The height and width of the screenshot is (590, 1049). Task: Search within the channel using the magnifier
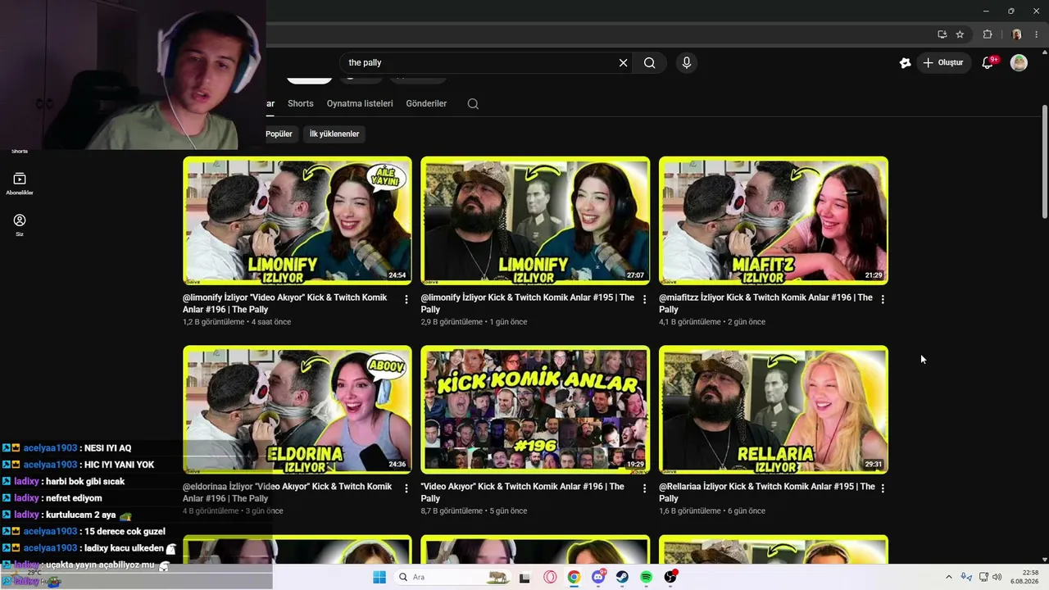click(473, 104)
